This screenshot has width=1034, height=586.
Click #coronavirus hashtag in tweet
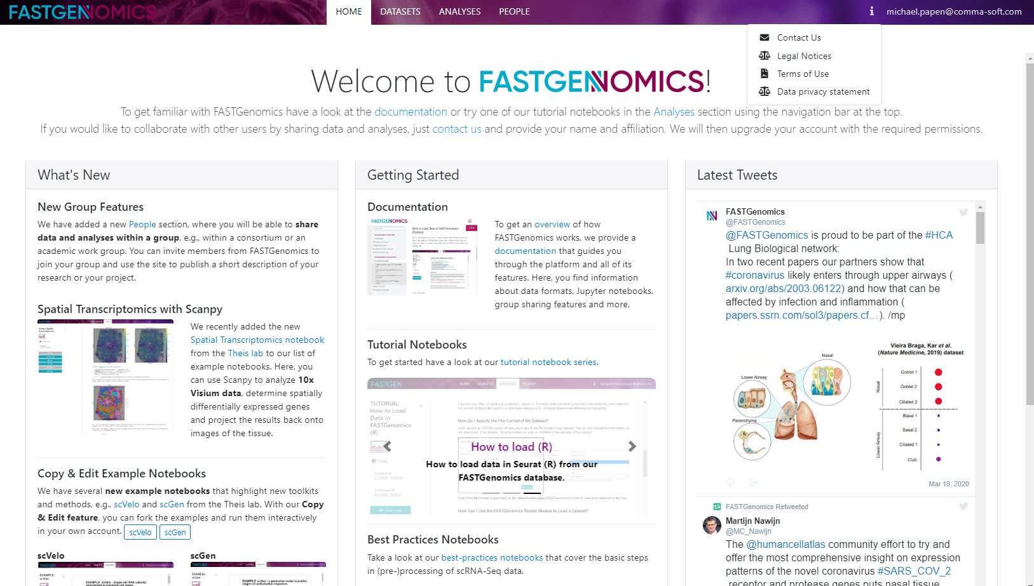pyautogui.click(x=755, y=275)
